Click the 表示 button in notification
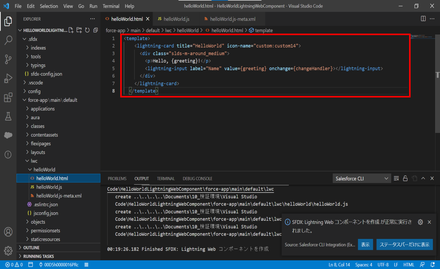 point(365,244)
